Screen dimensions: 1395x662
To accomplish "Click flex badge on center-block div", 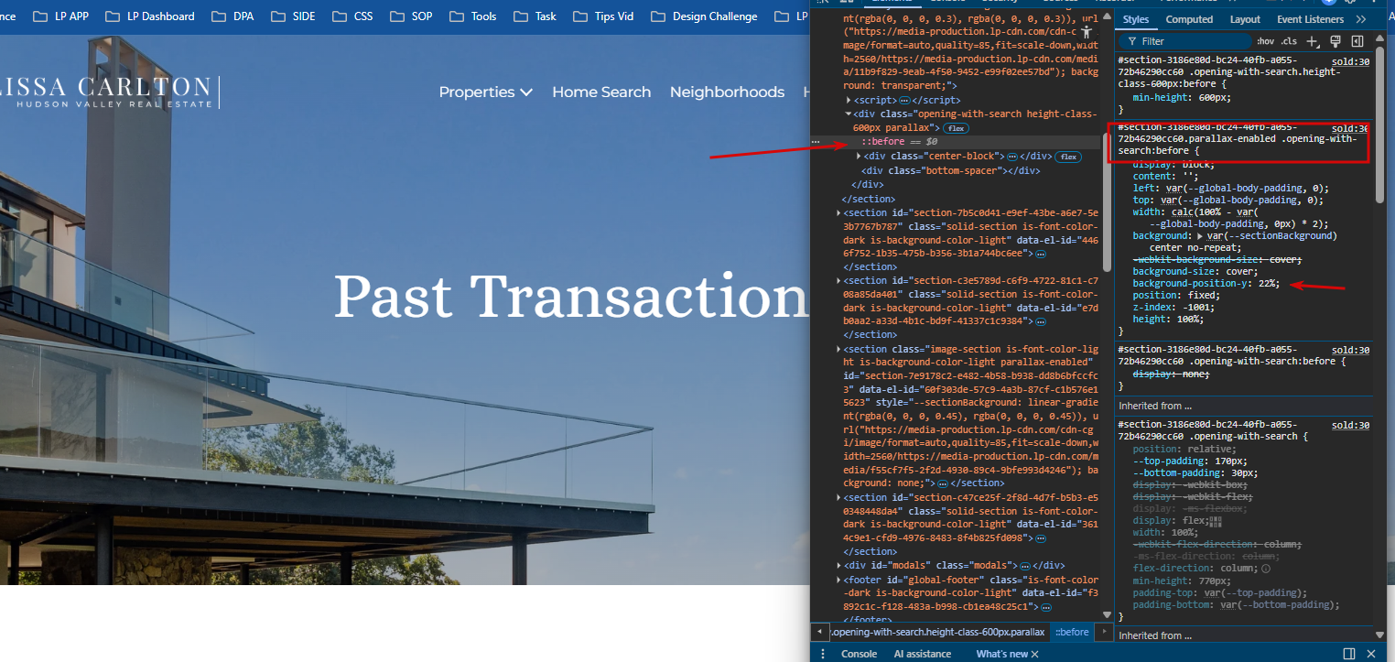I will [x=1068, y=157].
